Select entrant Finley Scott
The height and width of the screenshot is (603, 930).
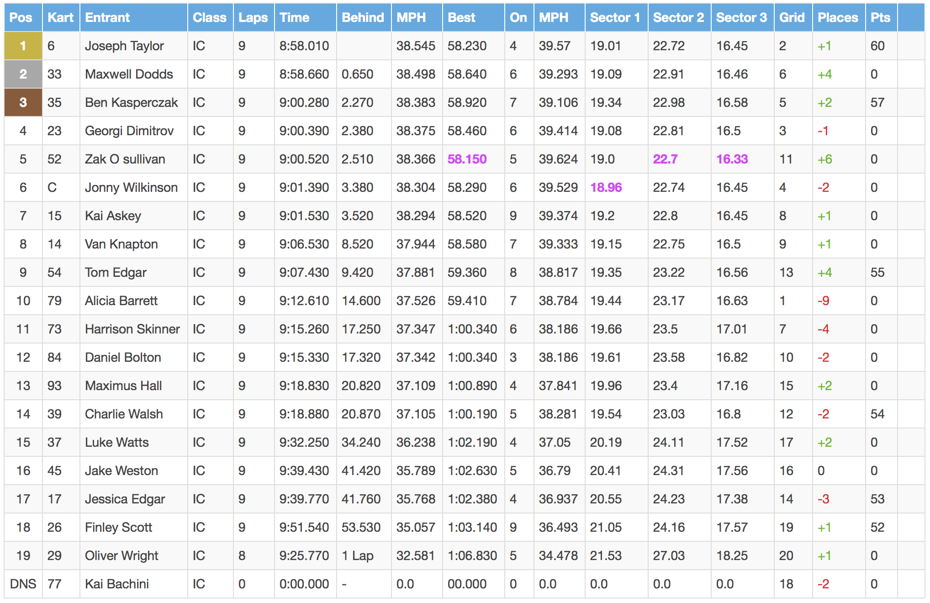click(118, 527)
